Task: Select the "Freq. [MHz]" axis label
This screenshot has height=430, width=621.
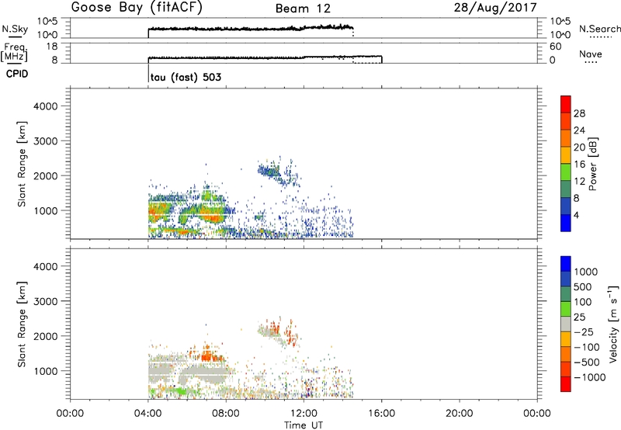Action: (x=14, y=52)
